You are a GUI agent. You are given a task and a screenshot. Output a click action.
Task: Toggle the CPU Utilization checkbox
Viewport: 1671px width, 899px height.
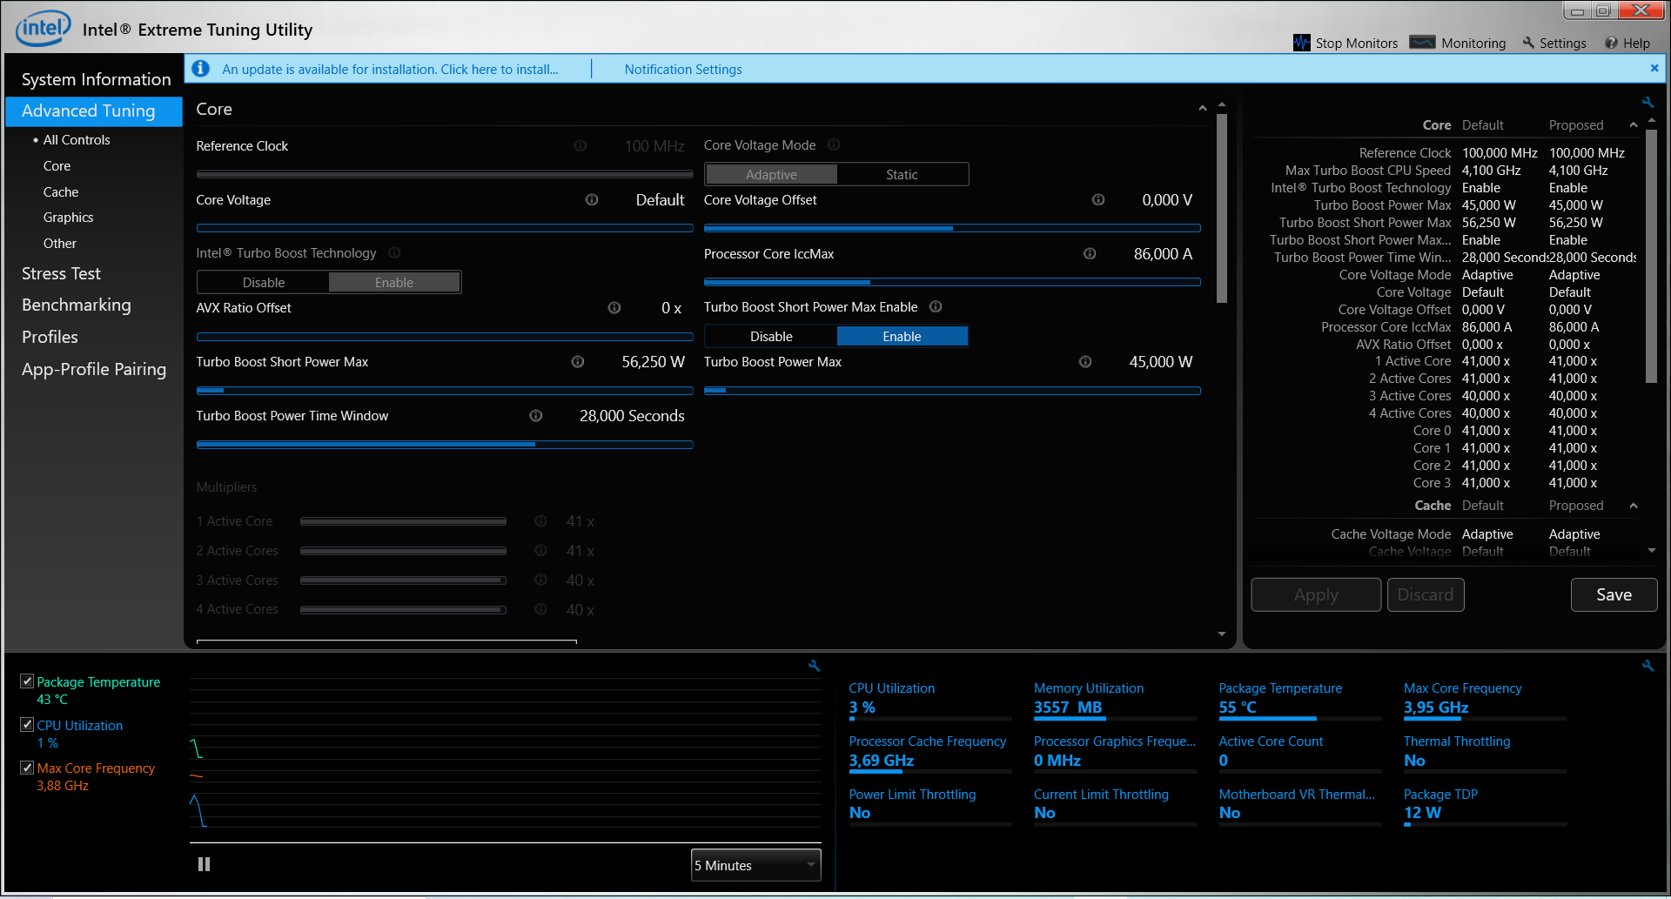coord(27,725)
